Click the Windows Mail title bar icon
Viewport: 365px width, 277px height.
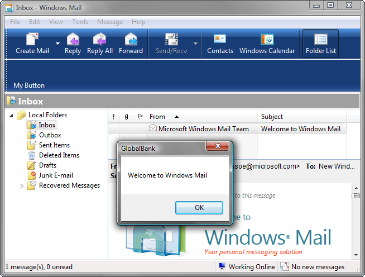pos(9,8)
